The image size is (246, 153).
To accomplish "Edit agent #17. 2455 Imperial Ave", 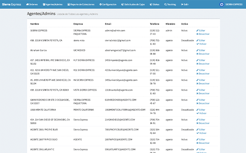I will pyautogui.click(x=200, y=60).
